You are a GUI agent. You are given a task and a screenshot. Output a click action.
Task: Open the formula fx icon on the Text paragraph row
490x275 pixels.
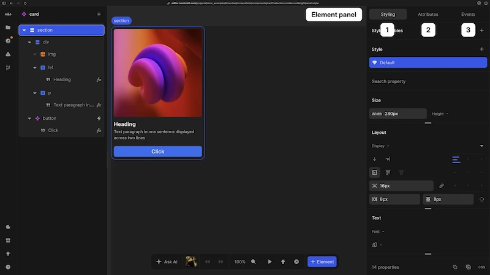(x=99, y=105)
